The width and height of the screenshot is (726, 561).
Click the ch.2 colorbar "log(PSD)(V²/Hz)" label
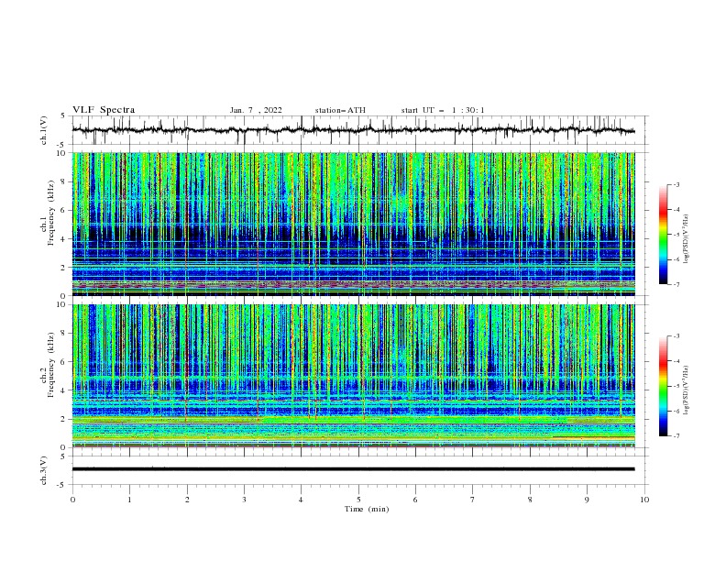[x=687, y=390]
